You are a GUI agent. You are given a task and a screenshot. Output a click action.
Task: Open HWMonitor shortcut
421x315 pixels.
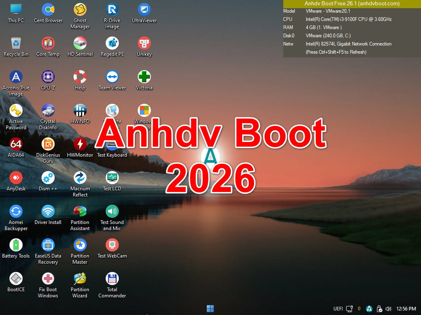click(80, 148)
